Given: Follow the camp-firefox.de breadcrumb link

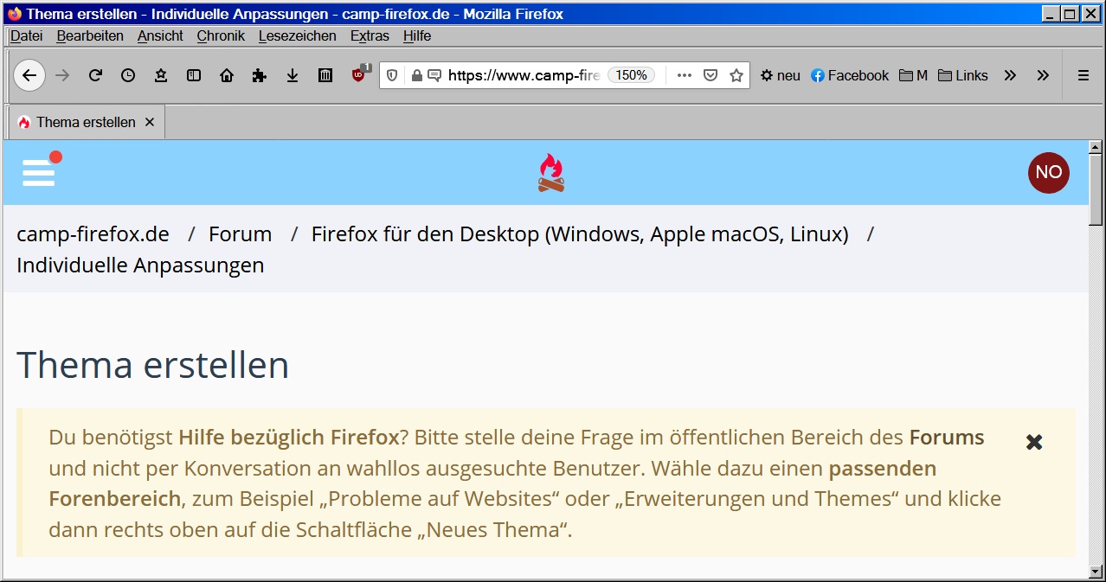Looking at the screenshot, I should coord(93,234).
